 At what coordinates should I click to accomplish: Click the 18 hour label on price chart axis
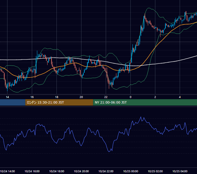(x=57, y=97)
